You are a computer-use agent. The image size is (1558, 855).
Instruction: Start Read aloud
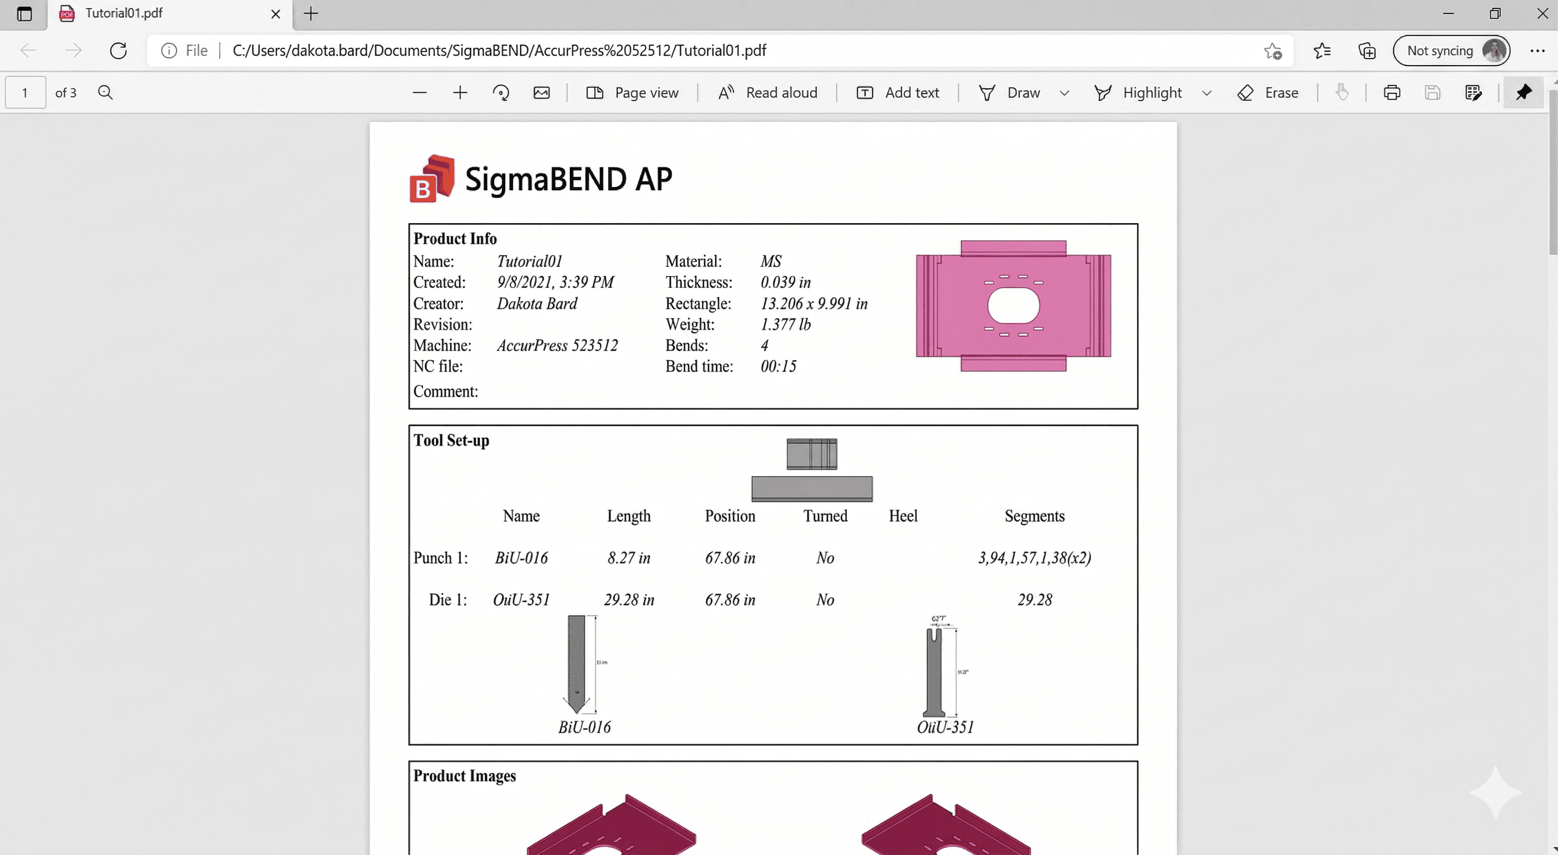click(x=768, y=92)
